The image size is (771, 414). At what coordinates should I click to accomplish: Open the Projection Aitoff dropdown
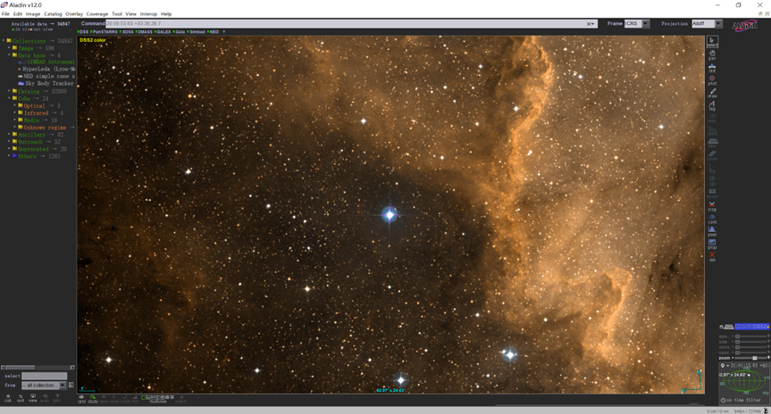718,23
